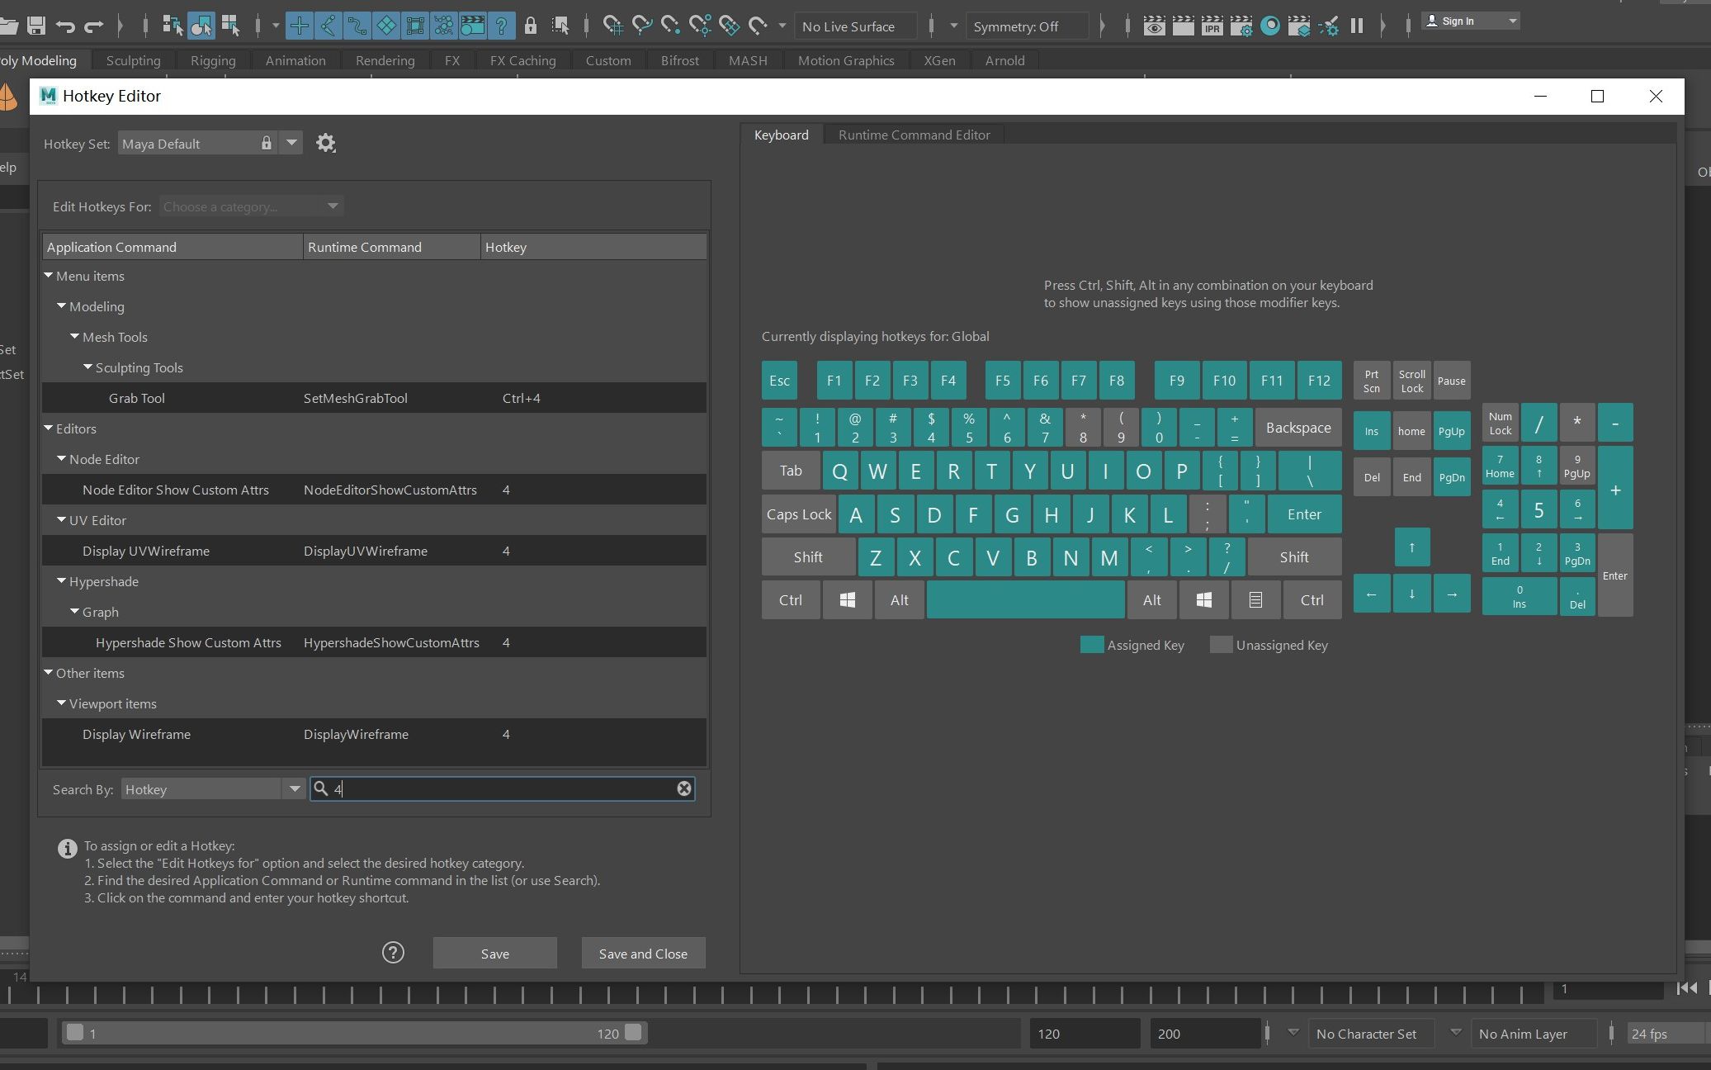Select the F5 key on virtual keyboard
This screenshot has height=1070, width=1711.
pos(1004,380)
